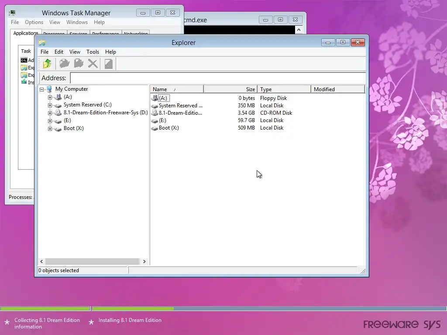Viewport: 447px width, 335px height.
Task: Click cmd icon in Task Manager task list
Action: pyautogui.click(x=24, y=60)
